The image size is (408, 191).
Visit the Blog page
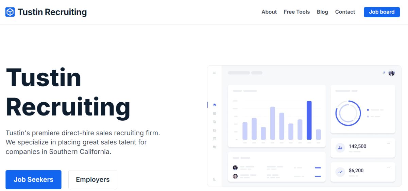tap(322, 12)
